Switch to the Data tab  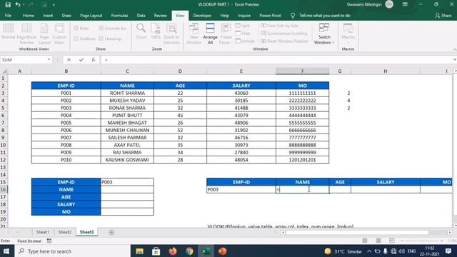coord(141,16)
